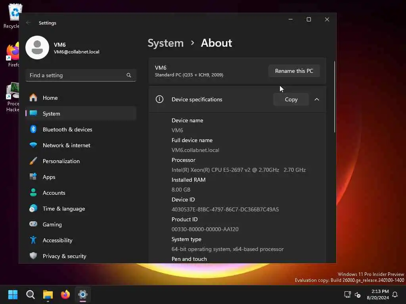Click the Installed RAM value 8.00 GB
This screenshot has width=406, height=304.
[x=181, y=190]
